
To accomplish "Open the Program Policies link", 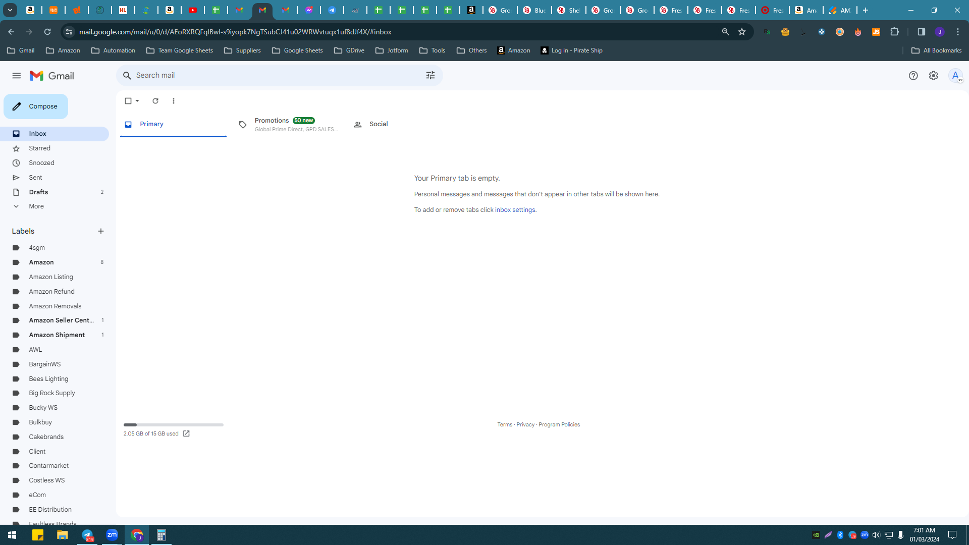I will coord(559,425).
